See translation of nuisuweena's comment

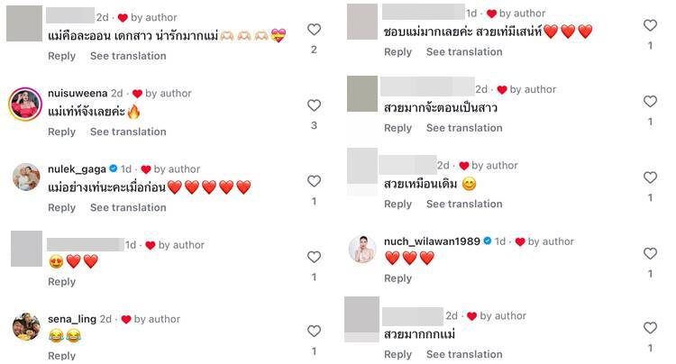click(128, 132)
